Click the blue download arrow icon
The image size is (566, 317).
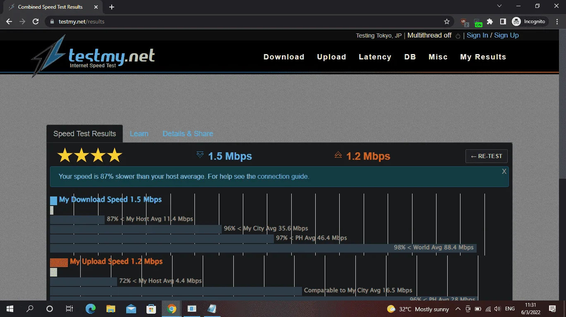coord(200,155)
